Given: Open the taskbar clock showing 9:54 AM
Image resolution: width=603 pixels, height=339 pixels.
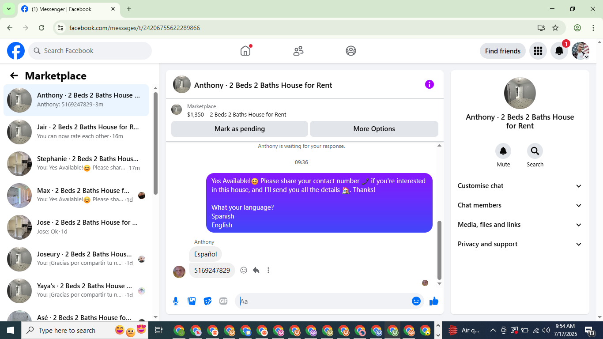Looking at the screenshot, I should [565, 330].
